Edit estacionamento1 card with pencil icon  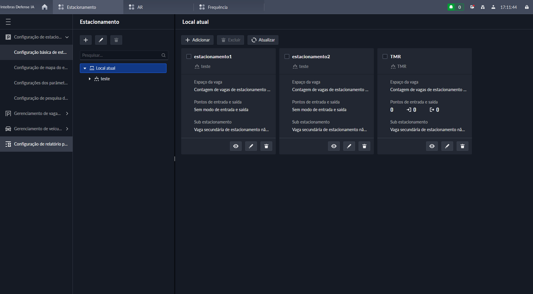tap(251, 146)
